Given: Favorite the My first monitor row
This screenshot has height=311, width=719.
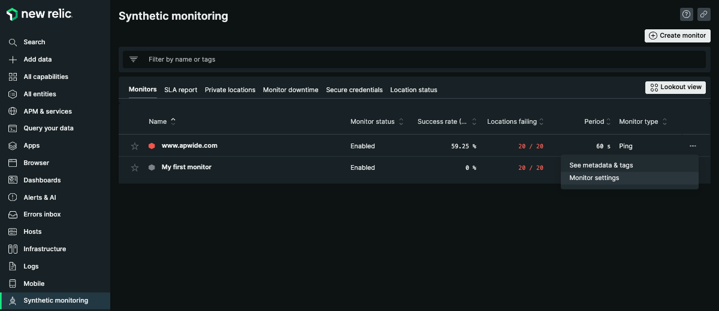Looking at the screenshot, I should 135,167.
